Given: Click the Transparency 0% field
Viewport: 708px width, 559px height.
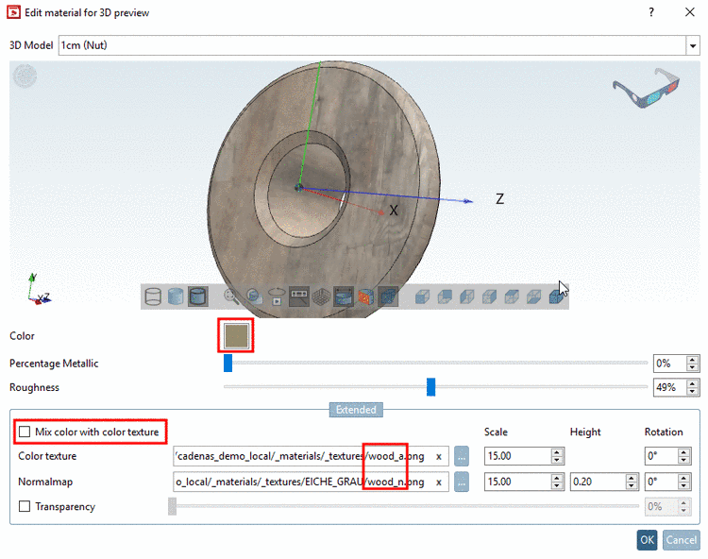Looking at the screenshot, I should [662, 506].
